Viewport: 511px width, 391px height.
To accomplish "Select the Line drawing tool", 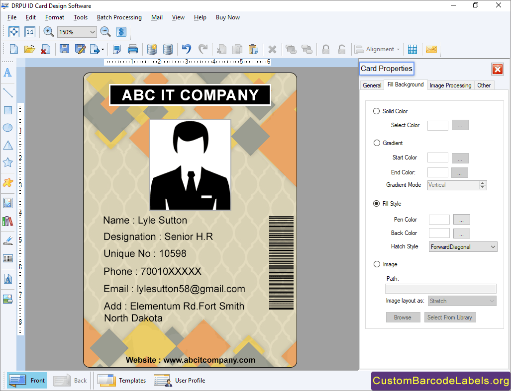I will point(7,92).
